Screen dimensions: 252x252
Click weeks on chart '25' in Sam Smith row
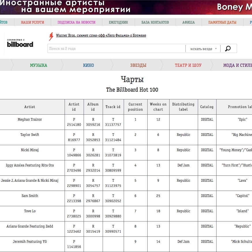[x=158, y=196]
